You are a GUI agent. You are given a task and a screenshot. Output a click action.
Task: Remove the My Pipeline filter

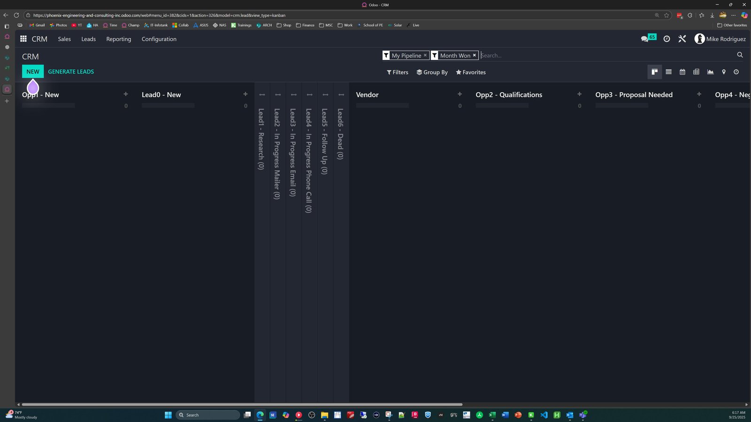[x=425, y=55]
